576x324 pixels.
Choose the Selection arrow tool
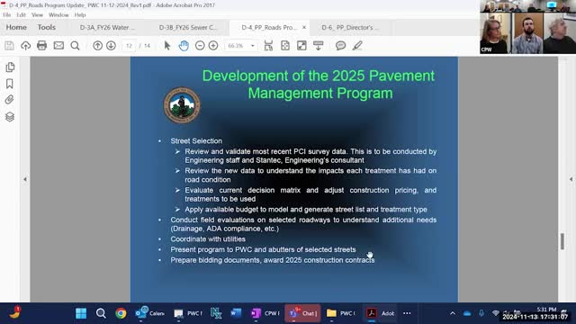167,46
